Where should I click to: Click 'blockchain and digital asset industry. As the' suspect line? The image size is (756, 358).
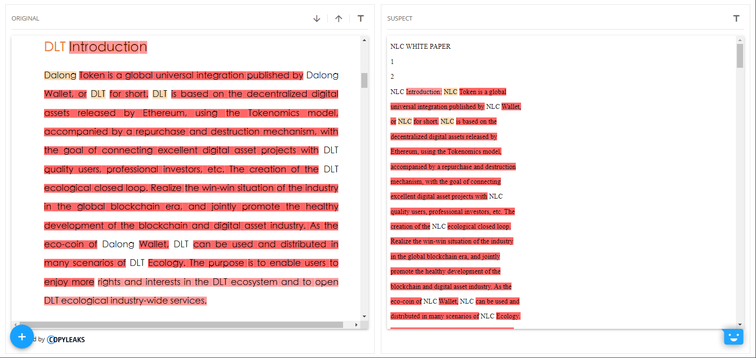[x=451, y=286]
